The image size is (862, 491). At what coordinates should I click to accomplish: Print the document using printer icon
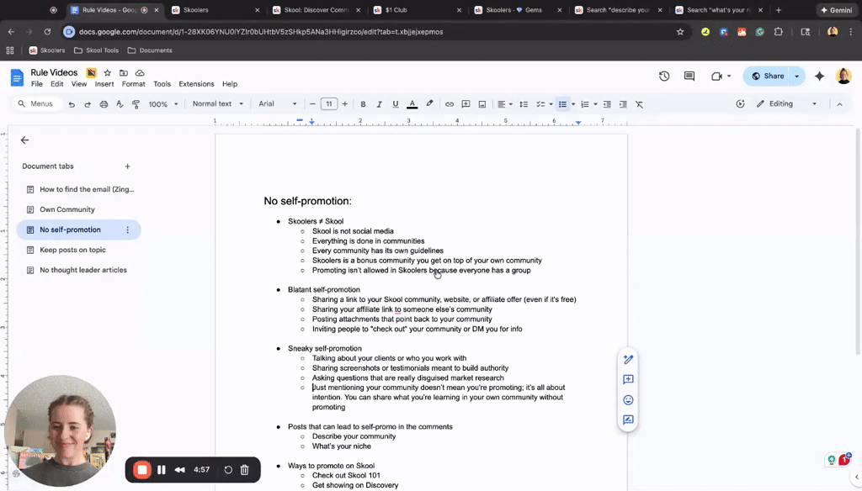coord(104,103)
